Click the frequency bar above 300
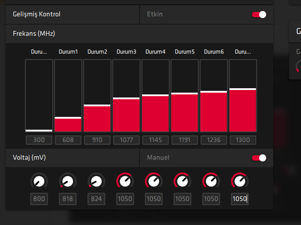This screenshot has width=301, height=225. tap(39, 96)
